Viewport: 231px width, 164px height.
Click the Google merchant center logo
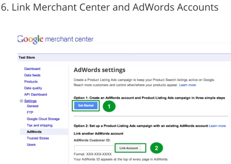tap(55, 39)
